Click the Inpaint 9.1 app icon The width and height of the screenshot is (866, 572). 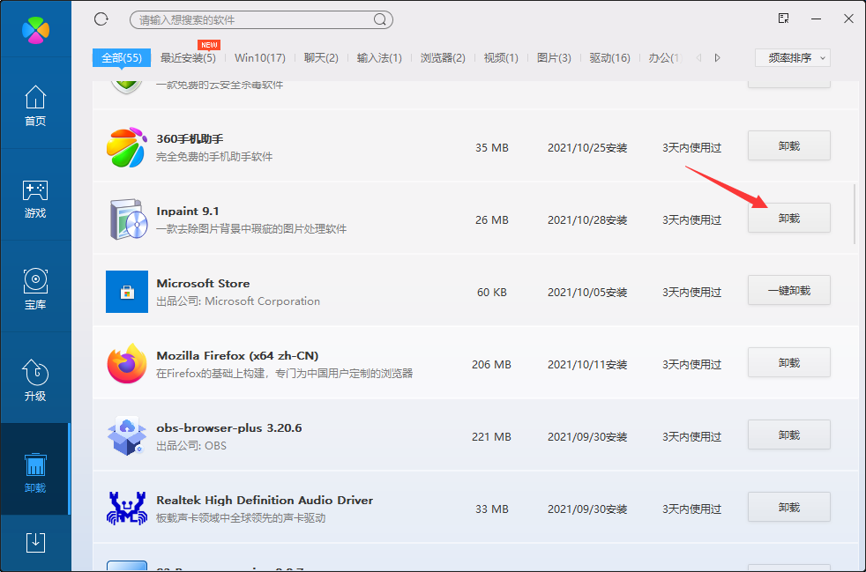coord(127,219)
